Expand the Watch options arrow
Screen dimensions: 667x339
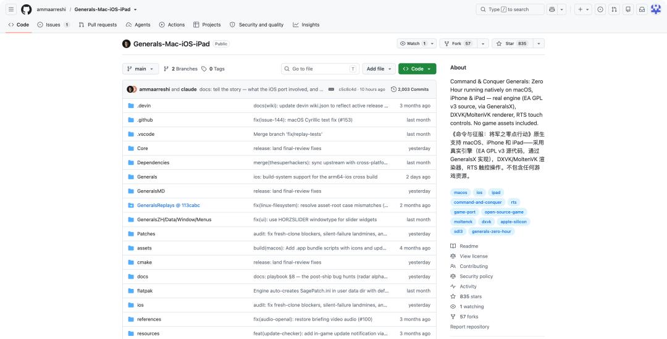point(432,43)
